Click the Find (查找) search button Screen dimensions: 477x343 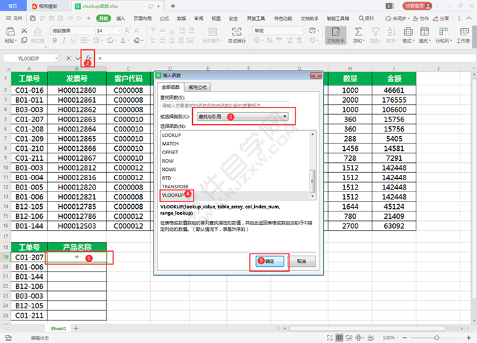click(x=366, y=18)
